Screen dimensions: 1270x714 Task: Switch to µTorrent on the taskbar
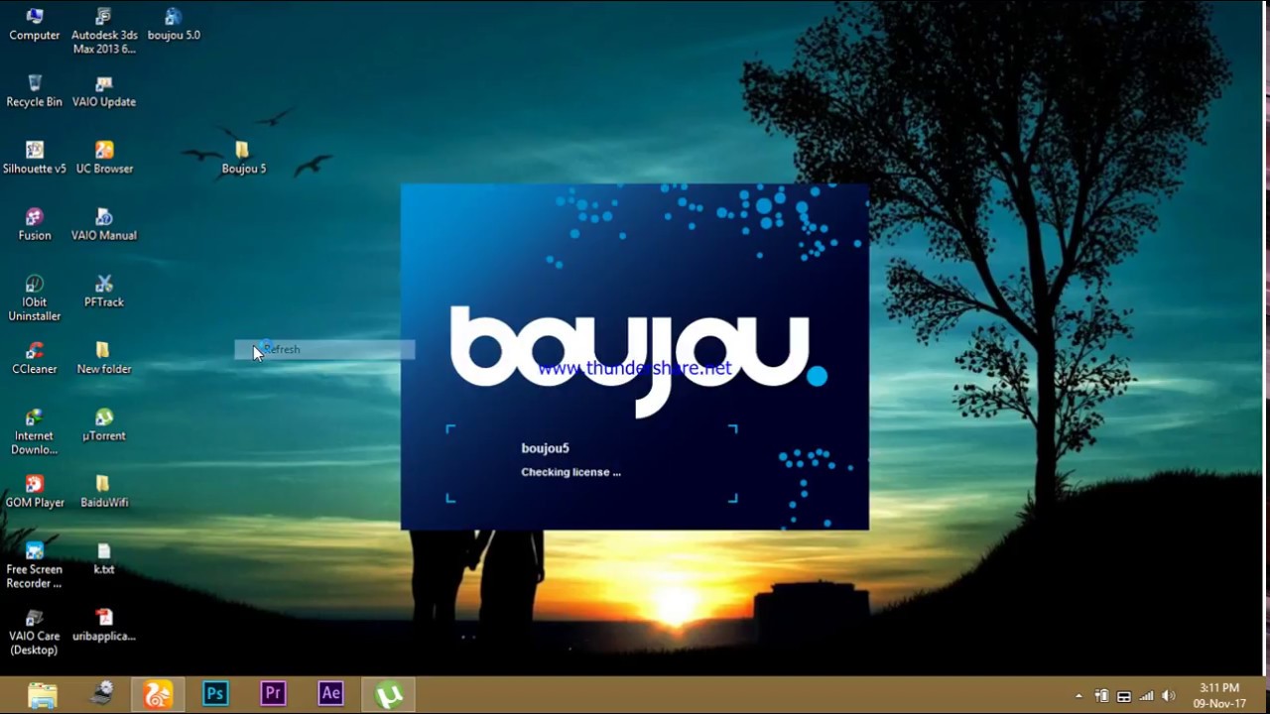pyautogui.click(x=388, y=694)
